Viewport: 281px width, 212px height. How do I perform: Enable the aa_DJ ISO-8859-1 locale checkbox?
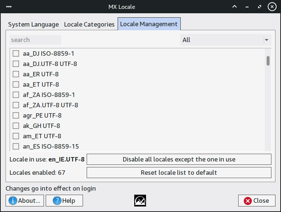click(16, 53)
